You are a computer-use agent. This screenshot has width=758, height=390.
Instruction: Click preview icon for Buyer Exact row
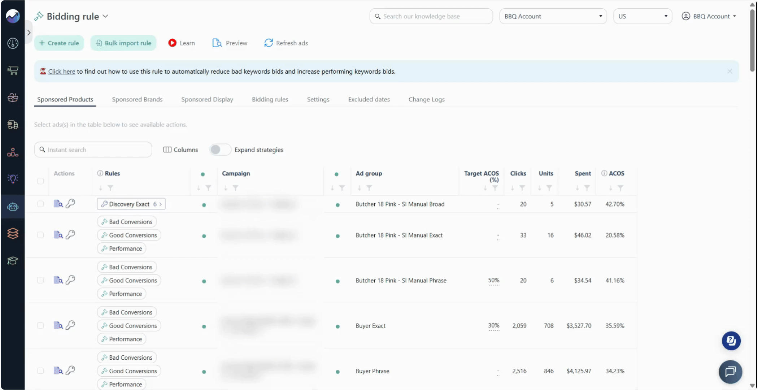[x=58, y=325]
